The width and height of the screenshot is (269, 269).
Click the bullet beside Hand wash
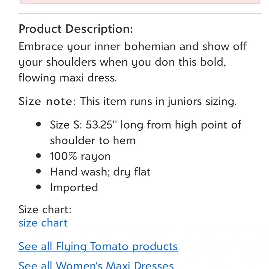[x=39, y=171]
